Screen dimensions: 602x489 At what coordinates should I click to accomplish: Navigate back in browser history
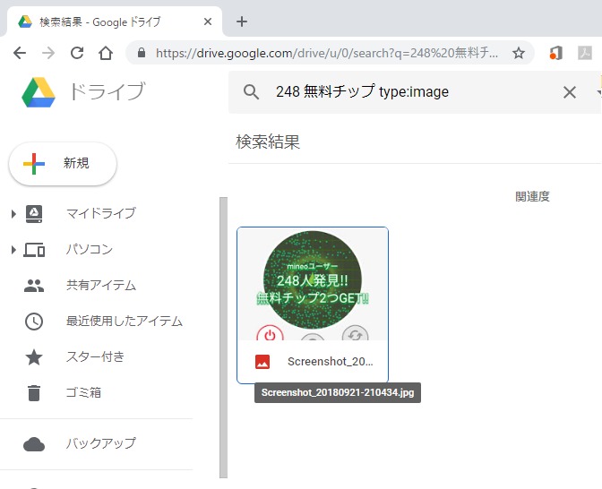pos(20,53)
